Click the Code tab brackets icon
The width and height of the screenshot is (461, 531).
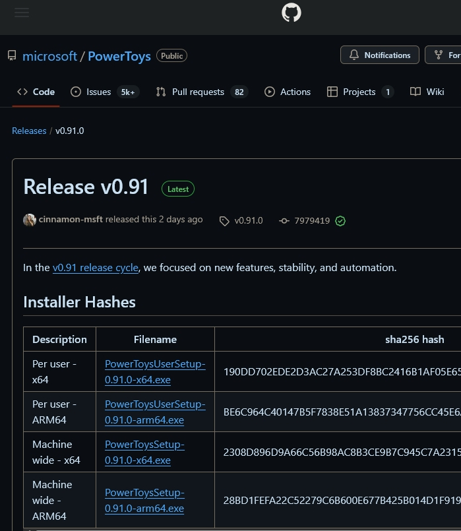click(22, 92)
